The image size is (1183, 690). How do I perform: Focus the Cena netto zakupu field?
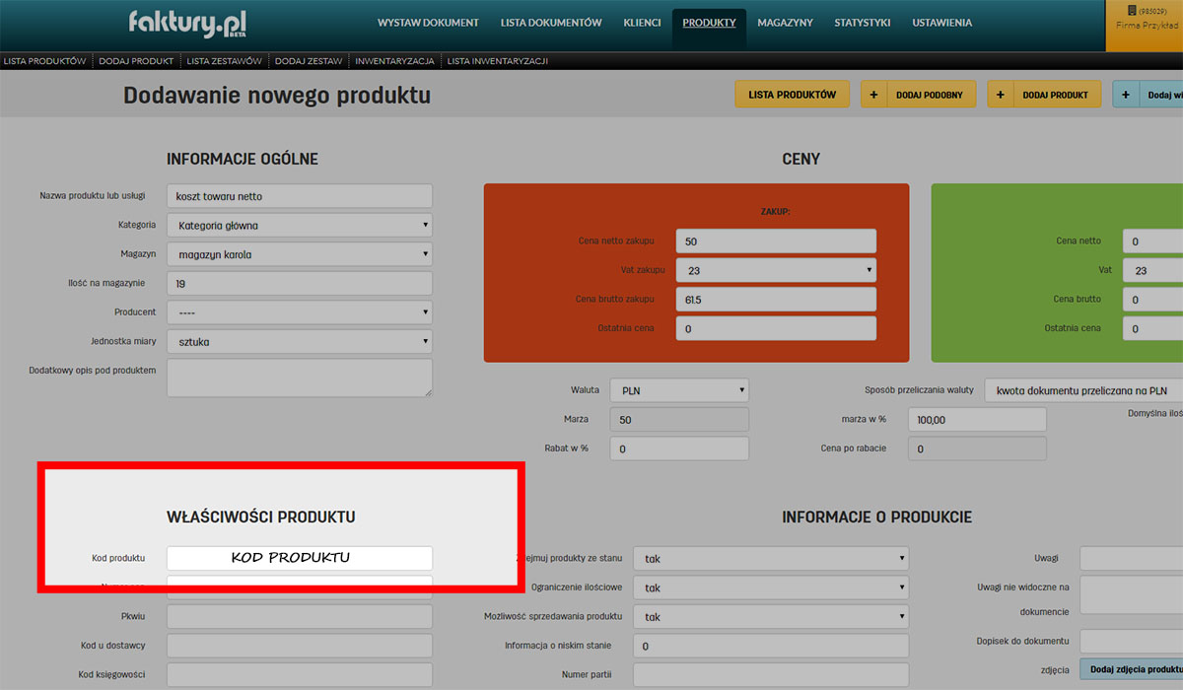pyautogui.click(x=776, y=241)
